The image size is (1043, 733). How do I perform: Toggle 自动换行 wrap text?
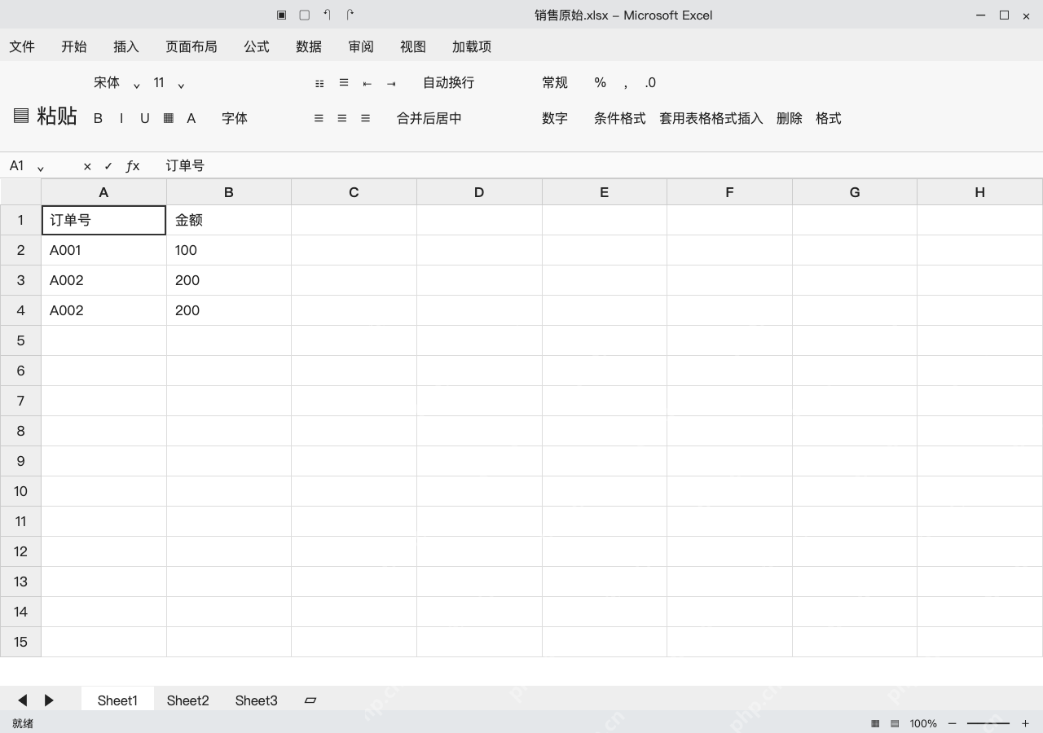click(x=448, y=82)
